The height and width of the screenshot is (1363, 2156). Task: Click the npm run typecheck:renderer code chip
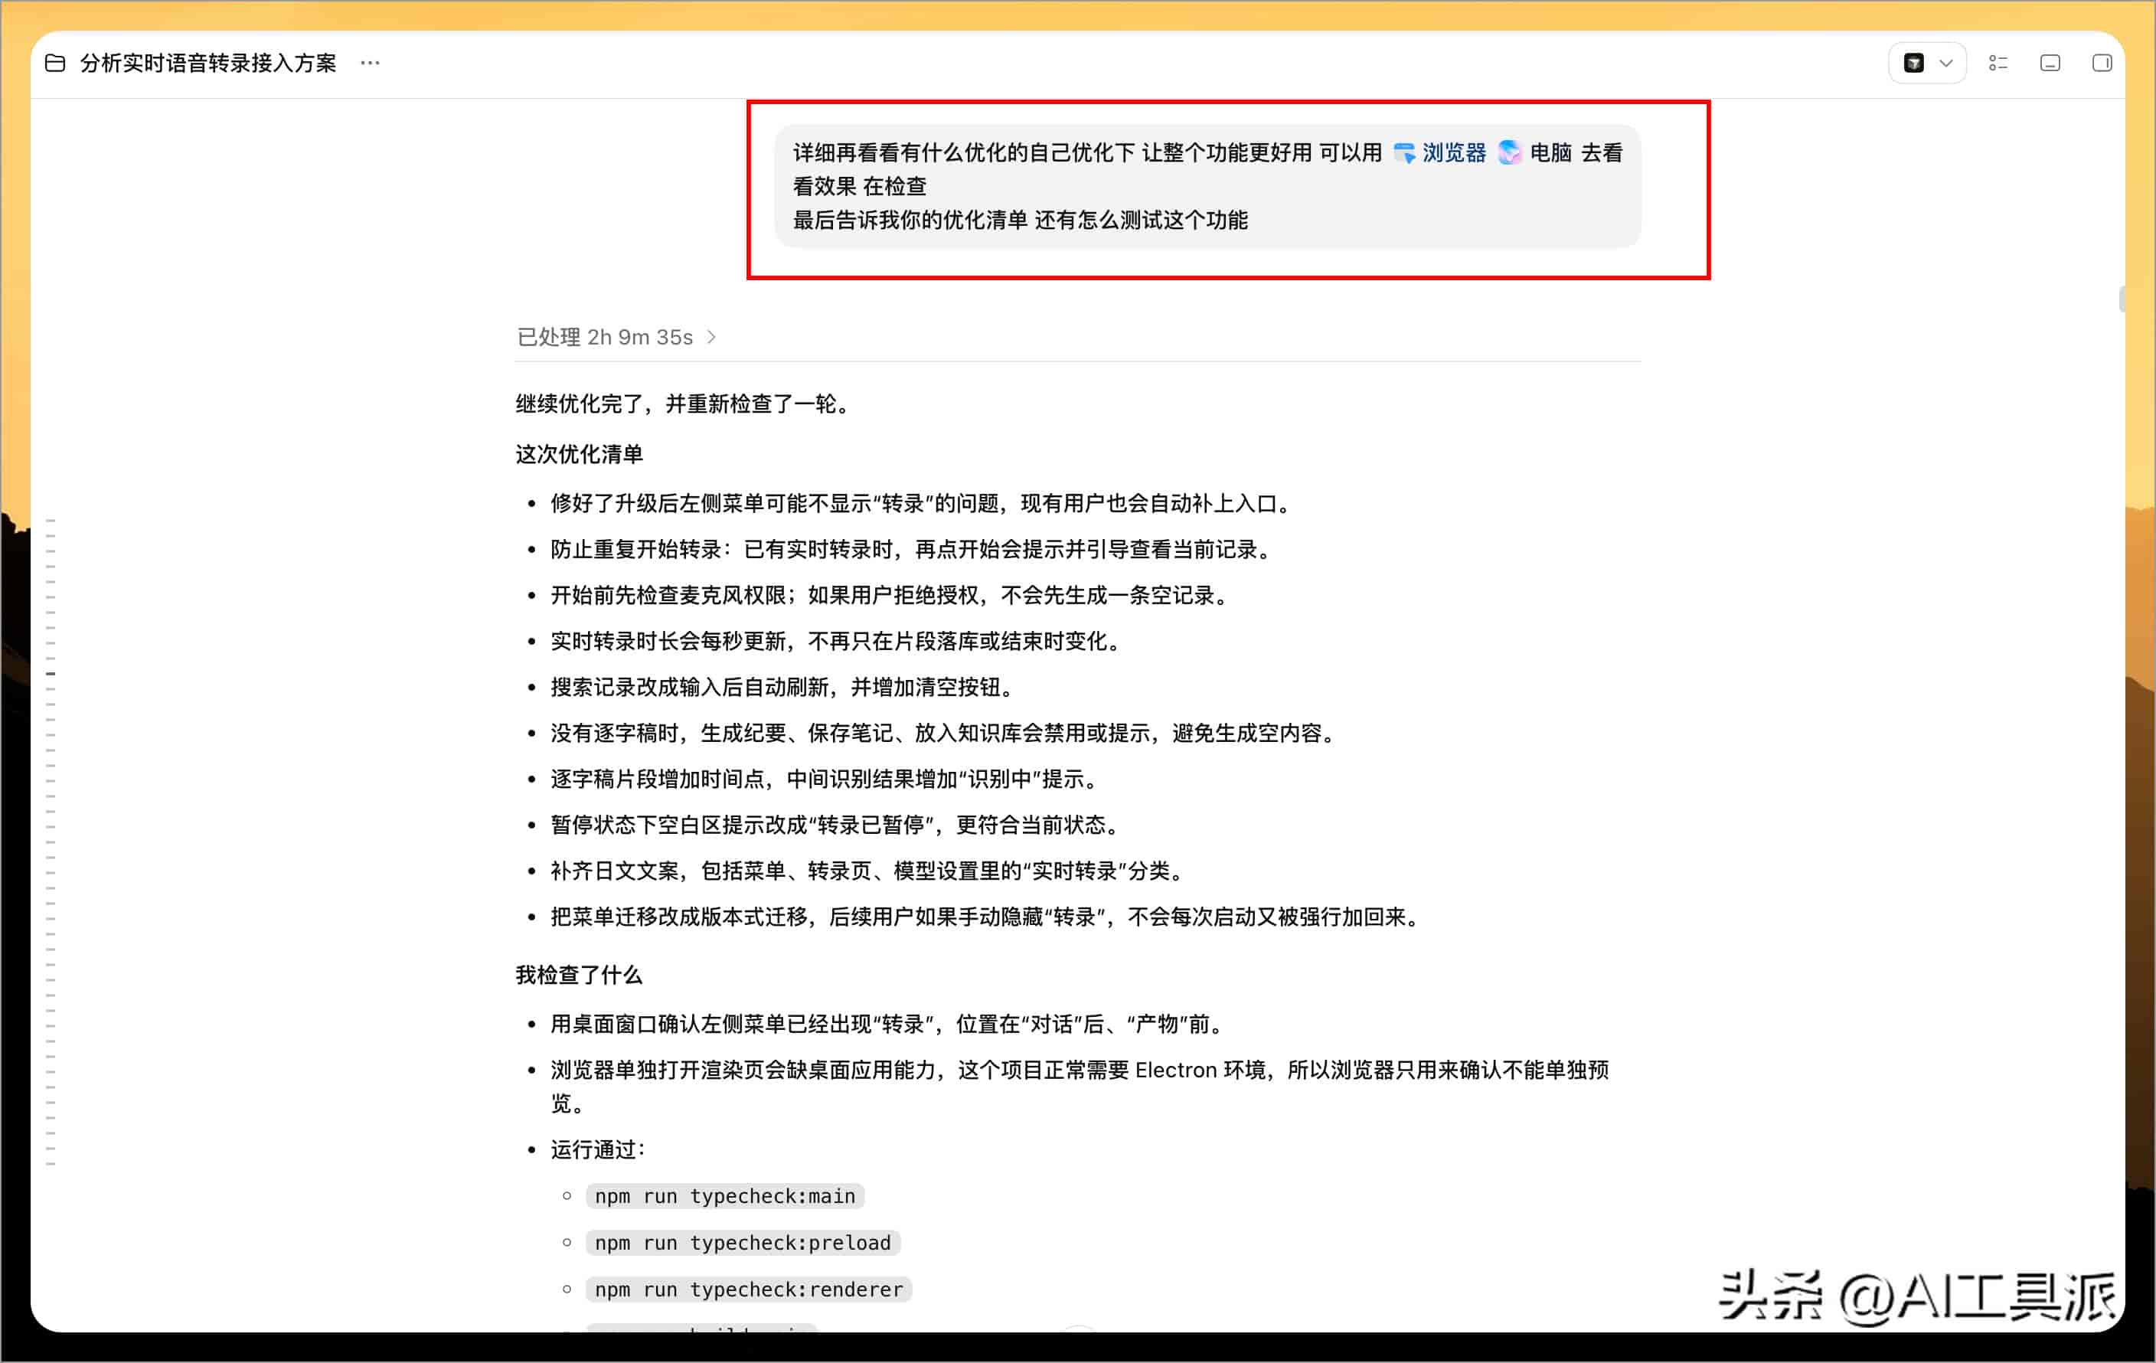[x=749, y=1289]
